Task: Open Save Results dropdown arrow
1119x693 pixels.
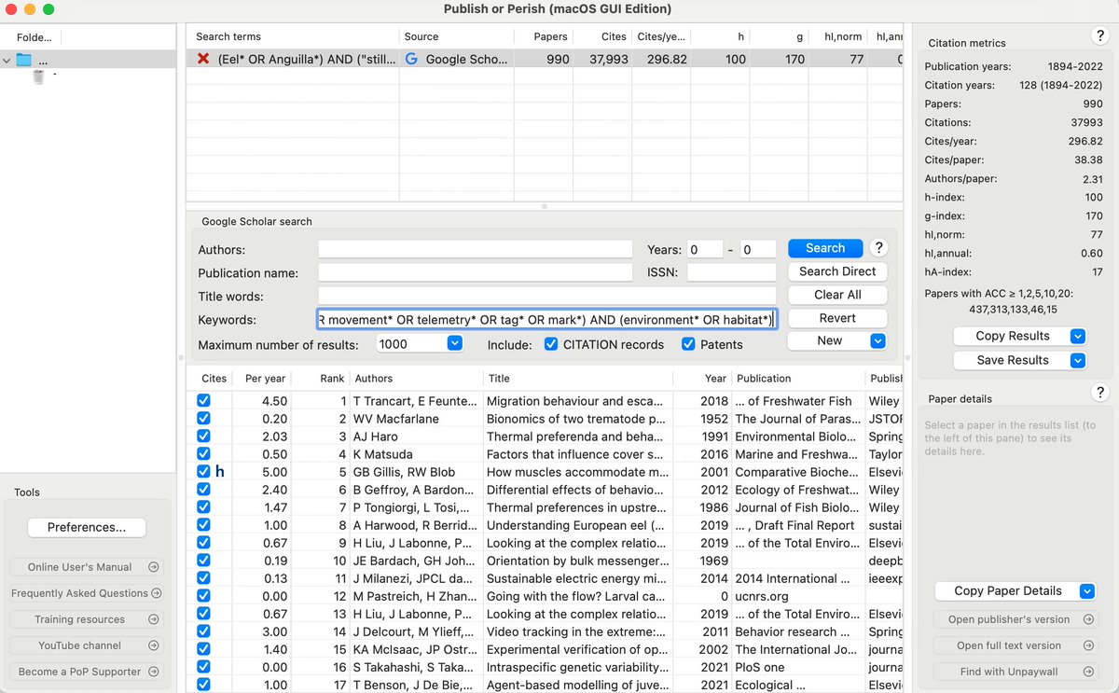Action: point(1078,360)
